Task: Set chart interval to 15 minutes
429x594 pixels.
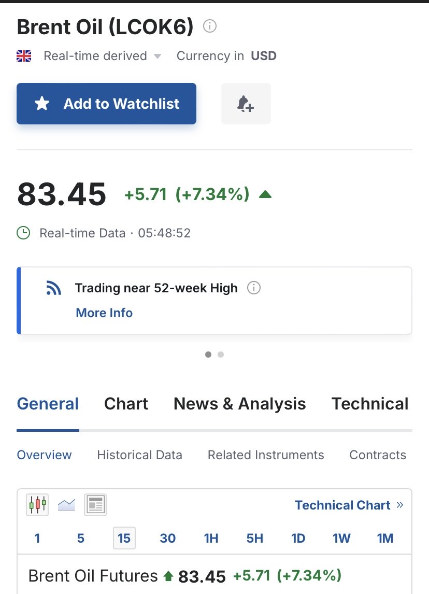Action: click(124, 539)
